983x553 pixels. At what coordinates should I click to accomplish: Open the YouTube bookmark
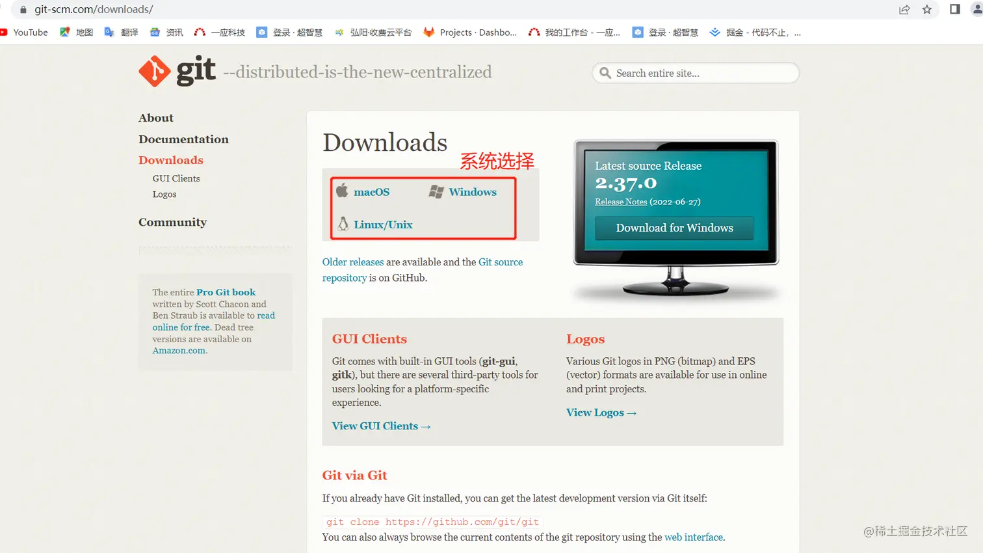click(25, 33)
